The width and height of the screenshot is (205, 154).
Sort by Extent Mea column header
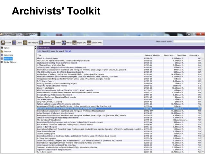coord(182,55)
